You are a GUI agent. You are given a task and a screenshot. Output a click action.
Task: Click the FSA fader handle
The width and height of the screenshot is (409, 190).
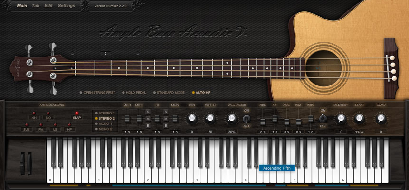(299, 122)
